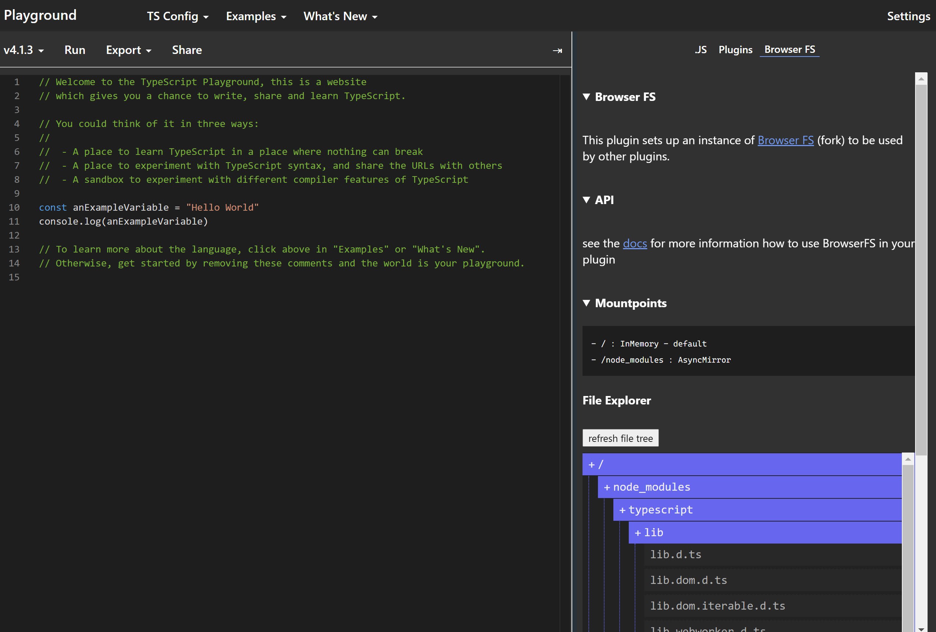
Task: Click line number 15 in the gutter
Action: (x=14, y=277)
